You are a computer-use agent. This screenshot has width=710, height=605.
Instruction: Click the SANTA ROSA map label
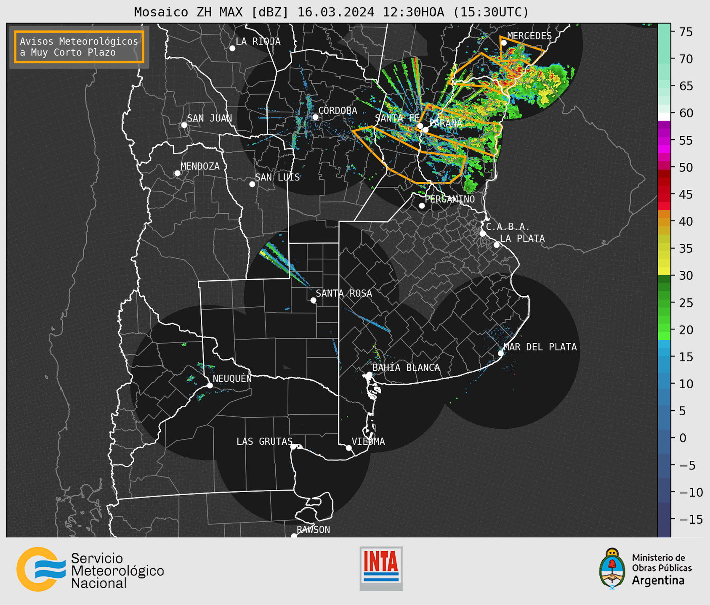[344, 294]
